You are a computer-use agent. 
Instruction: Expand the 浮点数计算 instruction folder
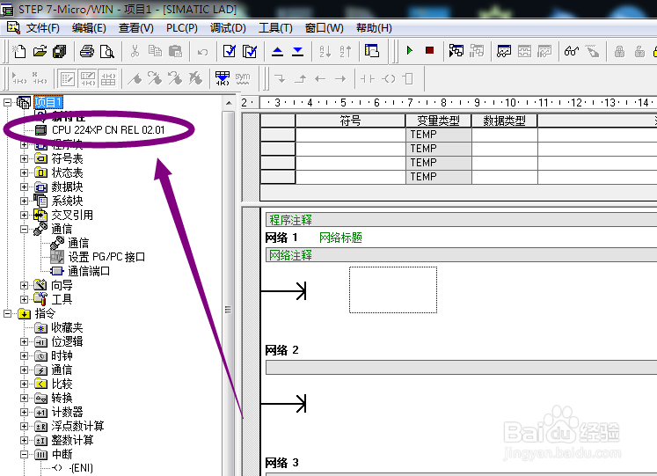pos(25,426)
